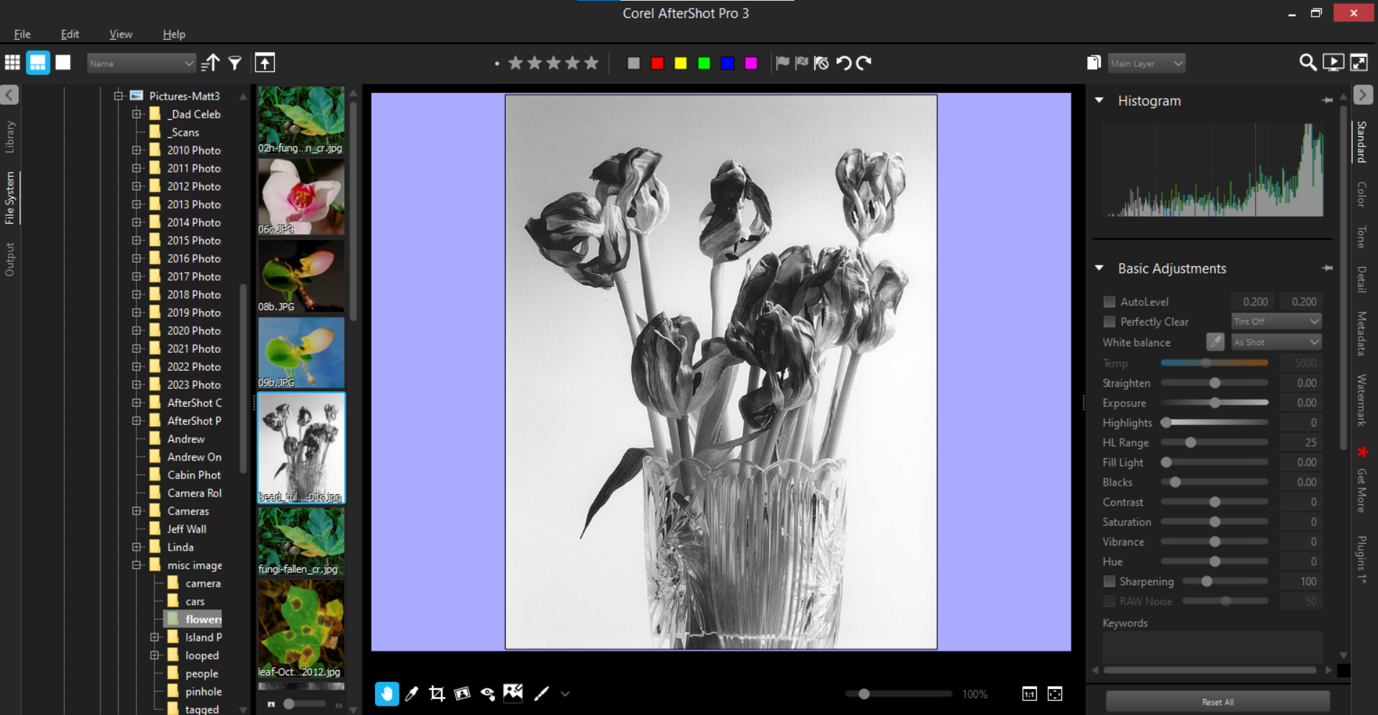The height and width of the screenshot is (715, 1378).
Task: Switch to thumbnail grid view
Action: coord(12,63)
